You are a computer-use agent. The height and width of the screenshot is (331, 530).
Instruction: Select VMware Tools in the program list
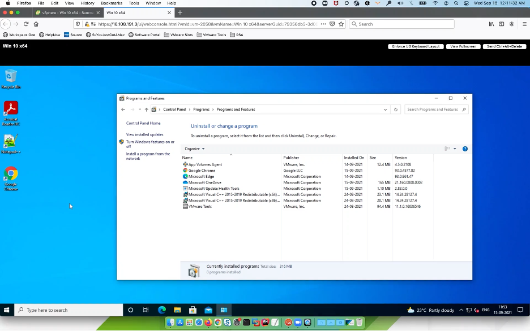[200, 207]
